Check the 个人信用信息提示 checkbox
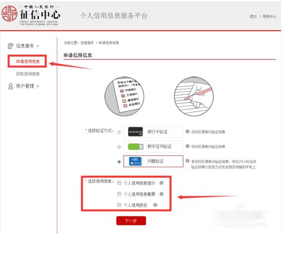Image resolution: width=285 pixels, height=259 pixels. (119, 183)
